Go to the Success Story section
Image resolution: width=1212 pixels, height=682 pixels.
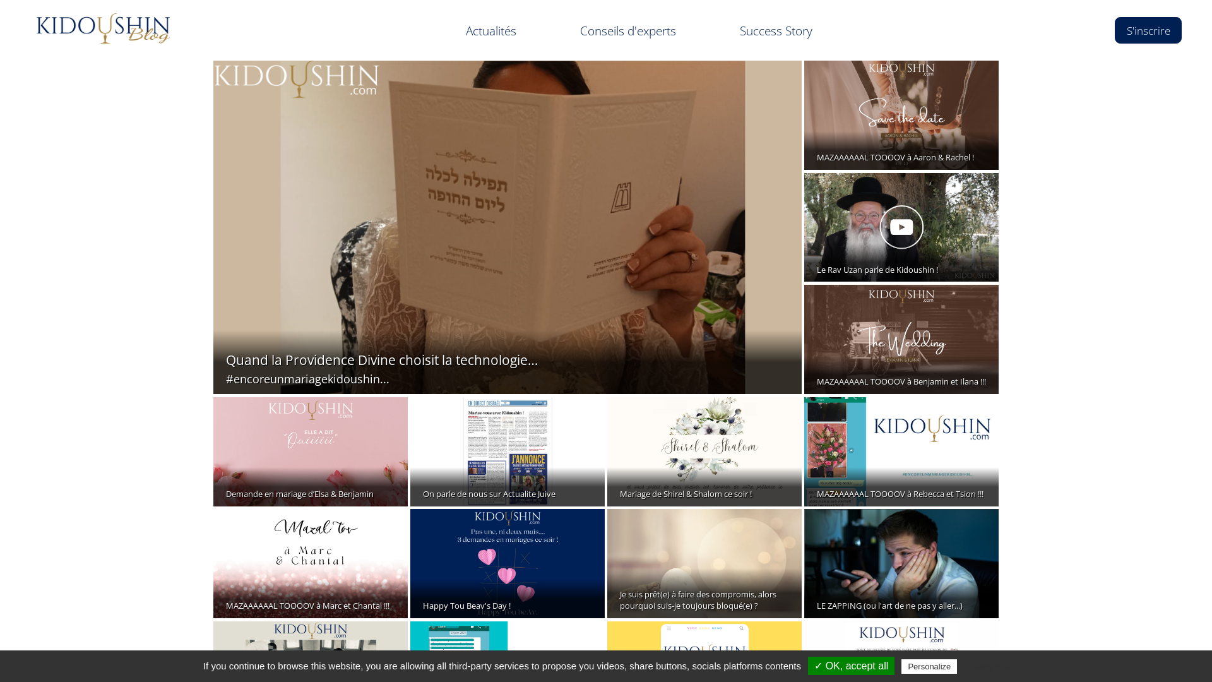pos(775,31)
